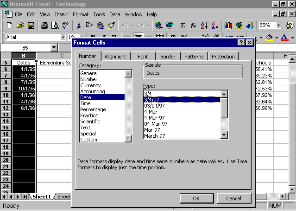The height and width of the screenshot is (211, 296).
Task: Select Currency in the Category list
Action: tap(90, 85)
